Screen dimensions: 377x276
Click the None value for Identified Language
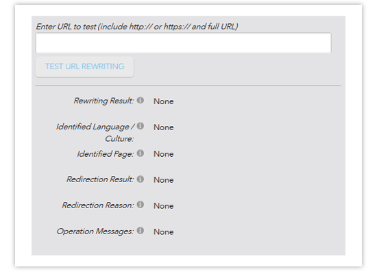(x=164, y=127)
